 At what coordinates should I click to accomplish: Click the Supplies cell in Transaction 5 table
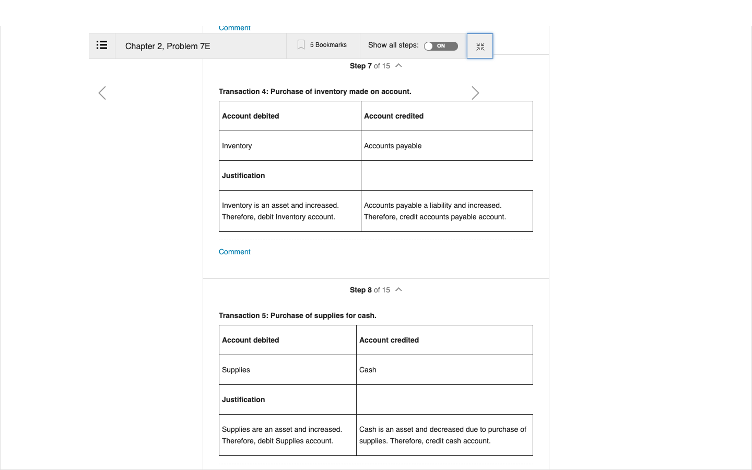point(288,370)
